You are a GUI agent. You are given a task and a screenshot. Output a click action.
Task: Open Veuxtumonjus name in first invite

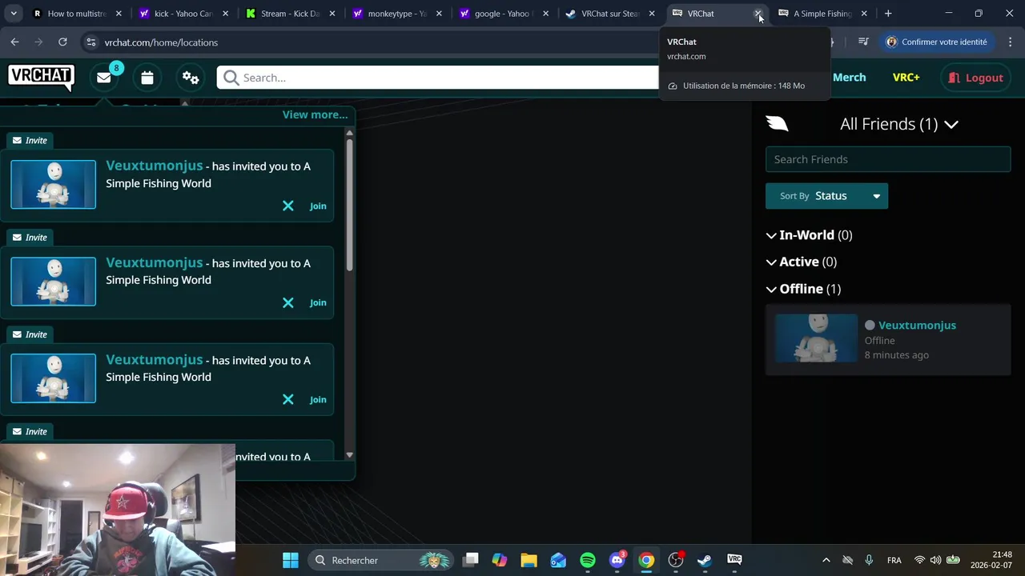155,166
